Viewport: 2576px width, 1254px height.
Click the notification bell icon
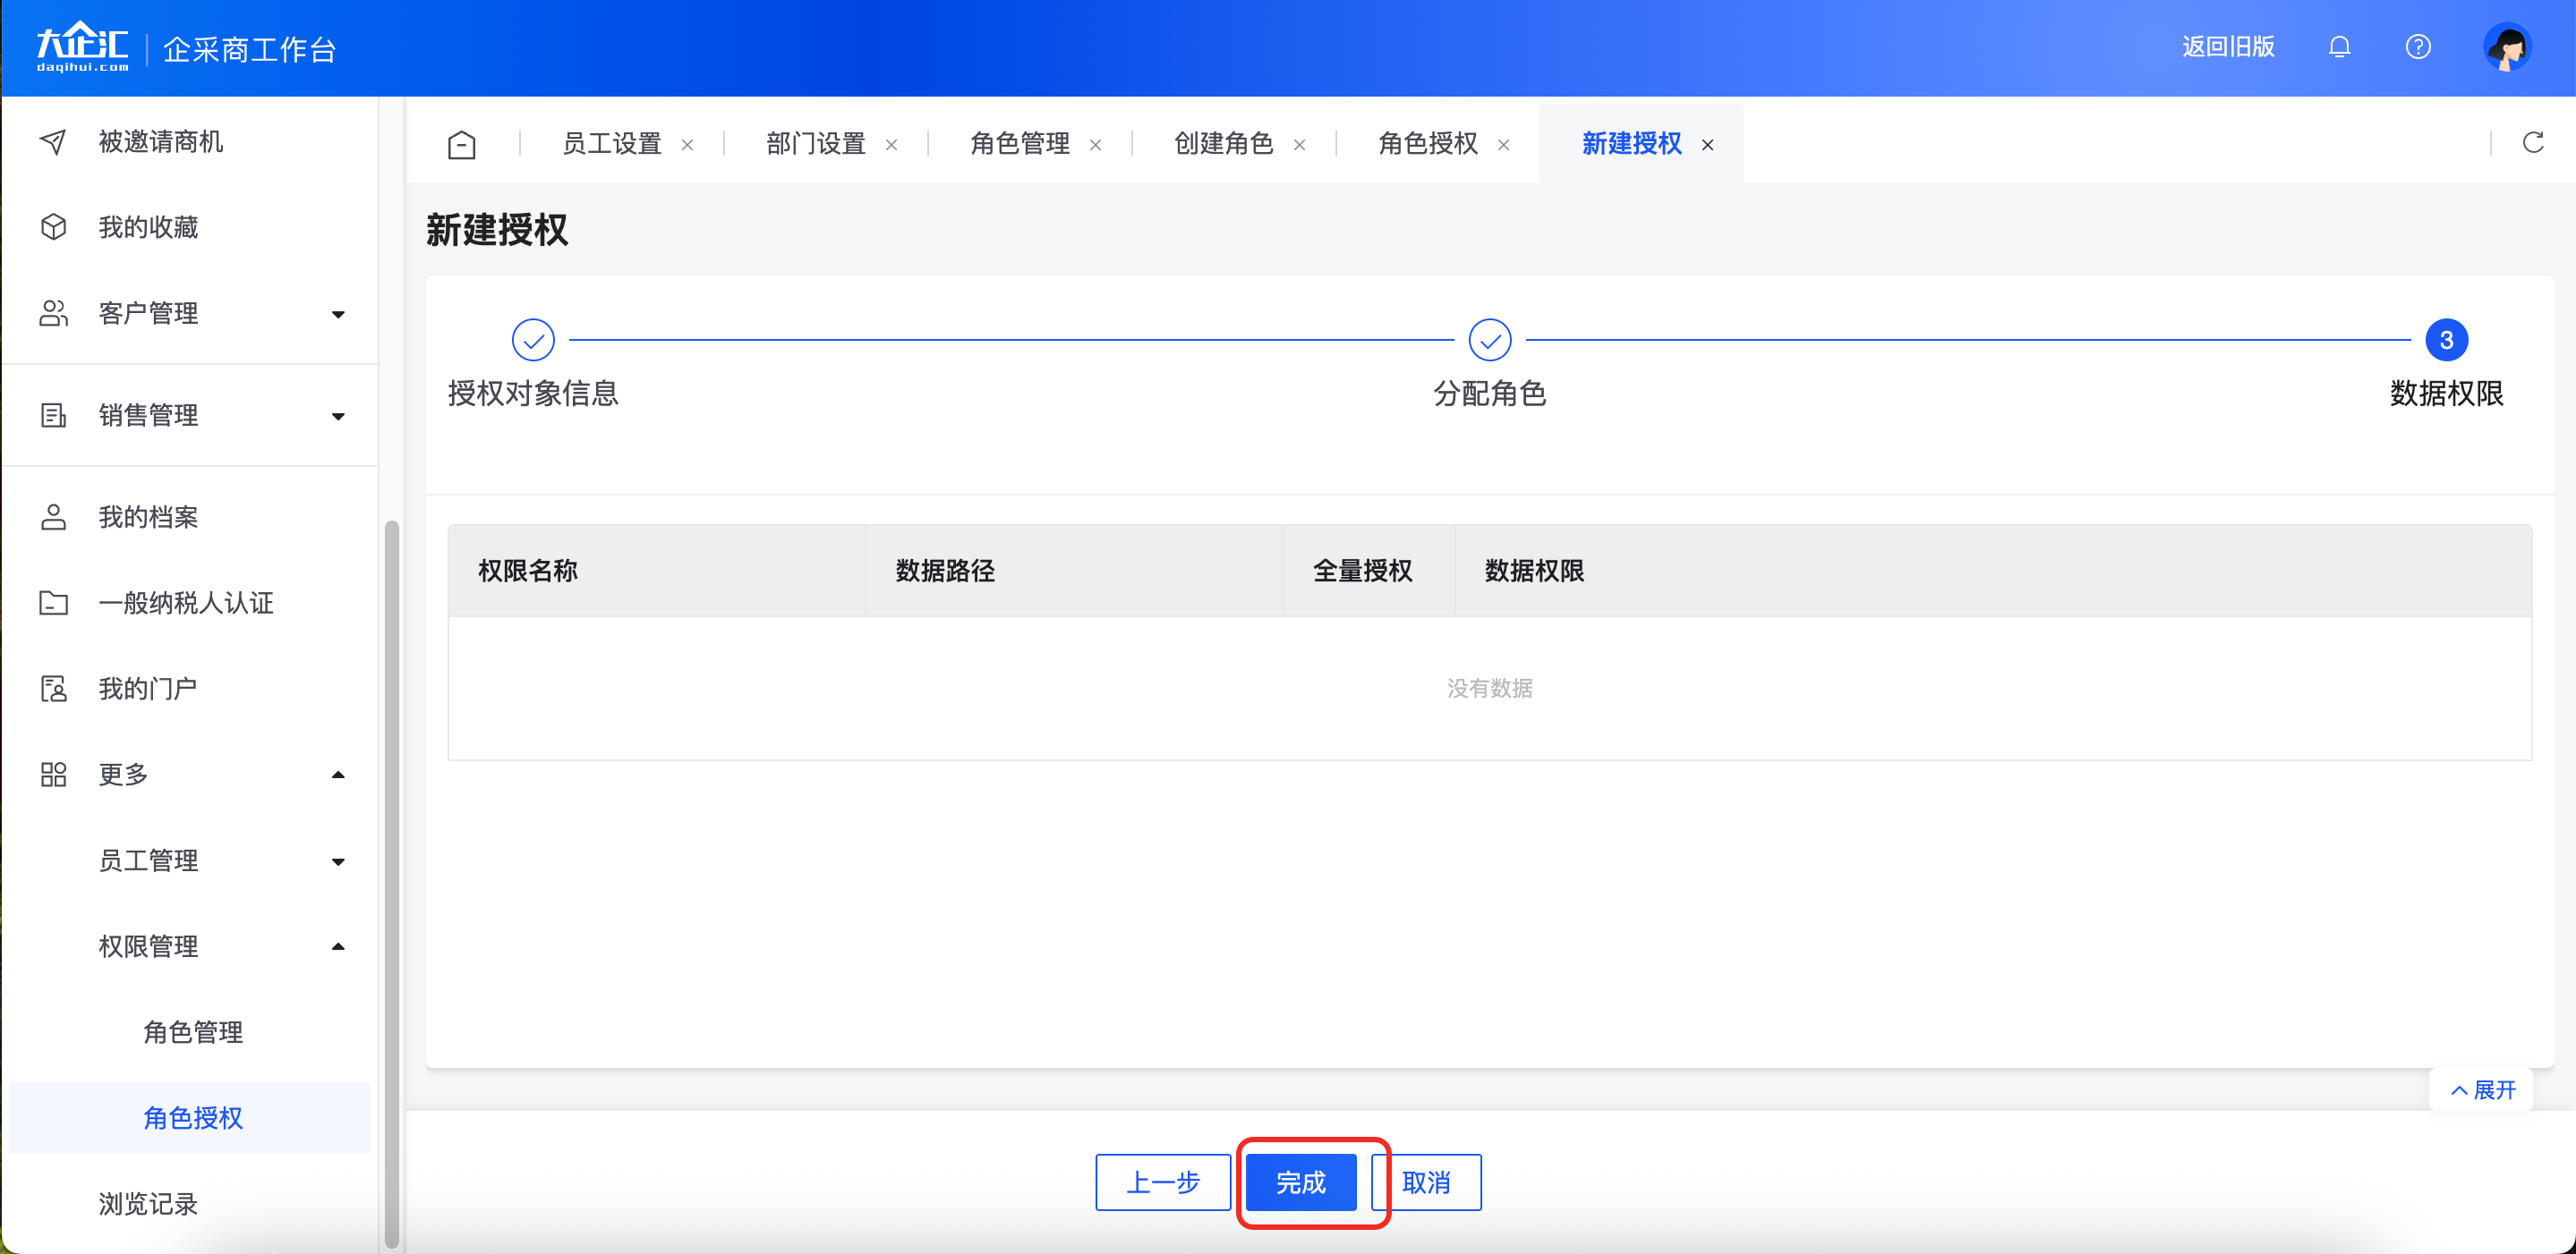coord(2338,47)
